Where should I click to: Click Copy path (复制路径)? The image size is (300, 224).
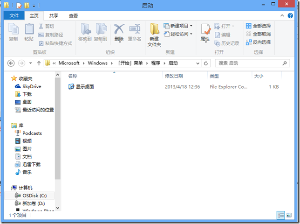[51, 35]
